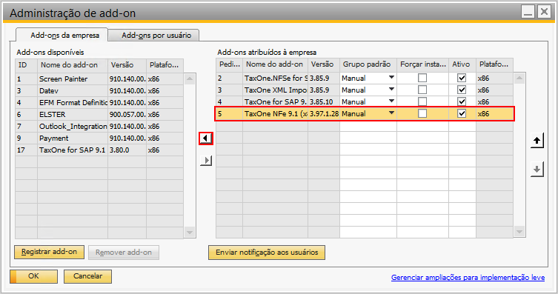The image size is (558, 294).
Task: Click the Cancelar button
Action: pyautogui.click(x=87, y=276)
